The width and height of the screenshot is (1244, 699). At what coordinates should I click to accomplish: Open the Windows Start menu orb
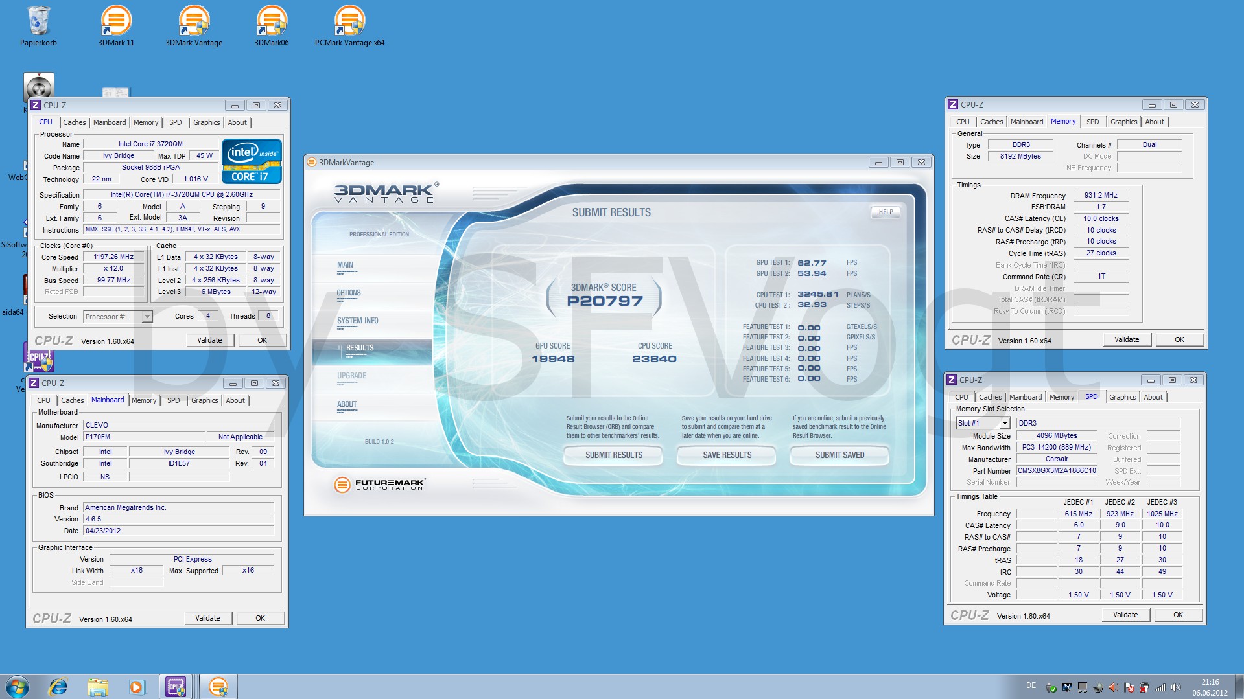pyautogui.click(x=18, y=687)
